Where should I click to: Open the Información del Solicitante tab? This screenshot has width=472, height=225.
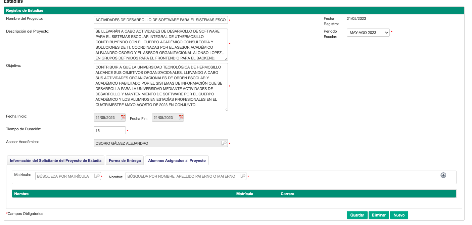tap(55, 161)
